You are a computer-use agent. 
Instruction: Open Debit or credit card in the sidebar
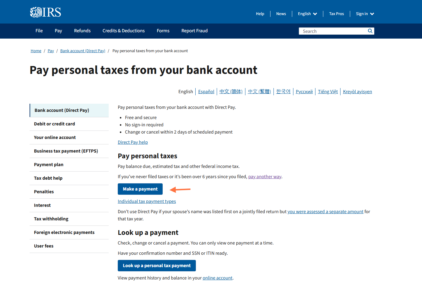point(69,124)
